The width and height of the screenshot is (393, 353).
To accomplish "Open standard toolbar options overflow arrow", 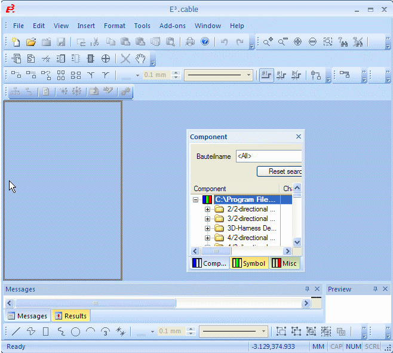I will pyautogui.click(x=252, y=47).
